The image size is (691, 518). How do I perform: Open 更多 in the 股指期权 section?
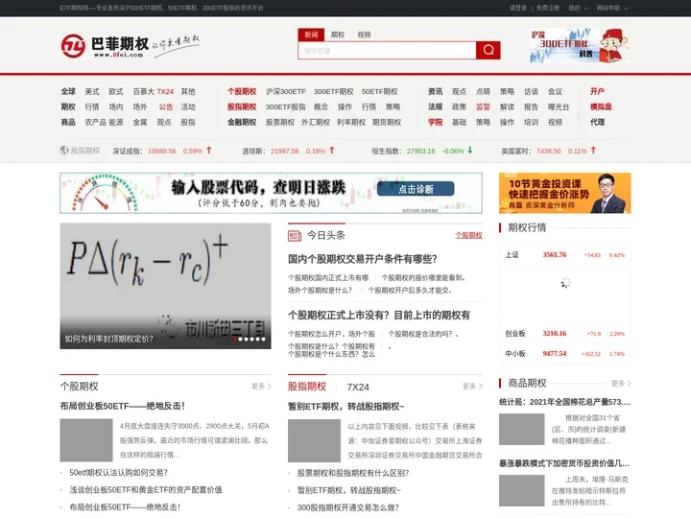(472, 387)
